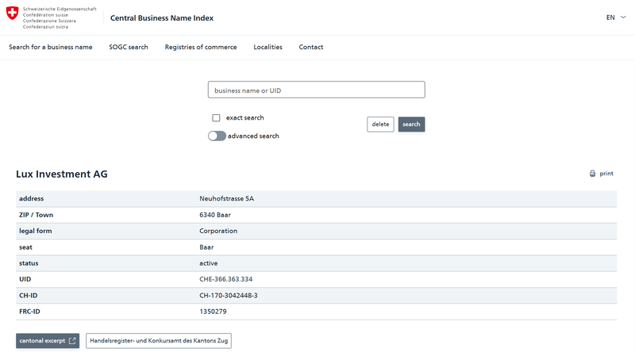Click the Schweizerische Eidgenossenschaft text

60,9
